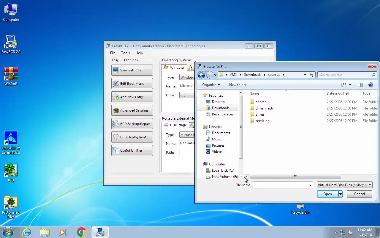Viewport: 380px width, 238px height.
Task: Open Windows Explorer from the taskbar
Action: click(45, 232)
